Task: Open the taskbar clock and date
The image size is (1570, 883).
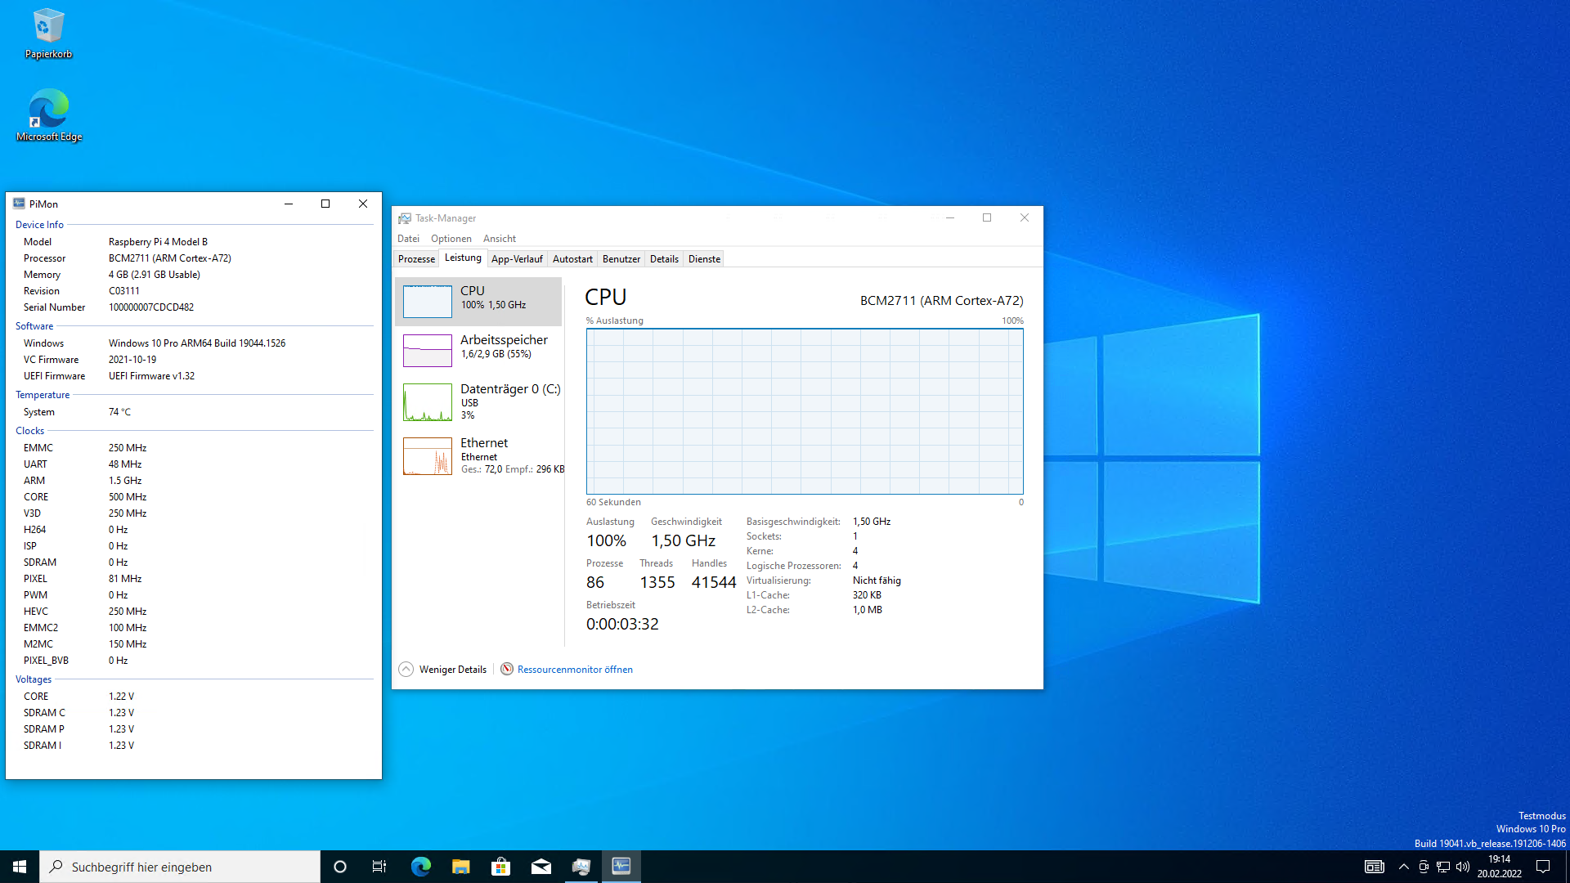Action: (1499, 867)
